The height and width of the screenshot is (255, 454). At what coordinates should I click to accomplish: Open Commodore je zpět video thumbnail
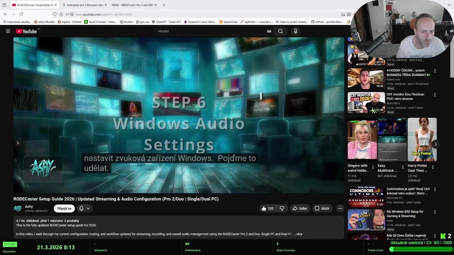(366, 197)
